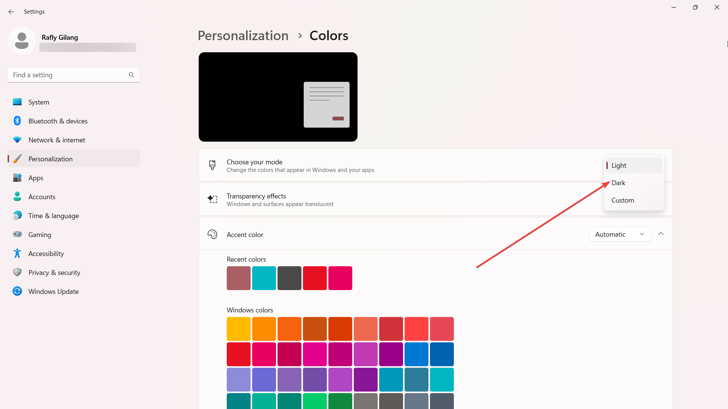The image size is (728, 409).
Task: Click the Accounts person icon
Action: point(17,197)
